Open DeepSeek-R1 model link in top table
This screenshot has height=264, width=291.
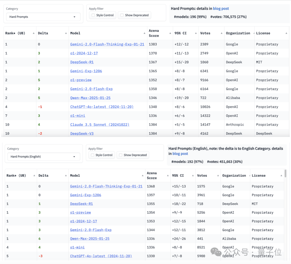pos(82,62)
